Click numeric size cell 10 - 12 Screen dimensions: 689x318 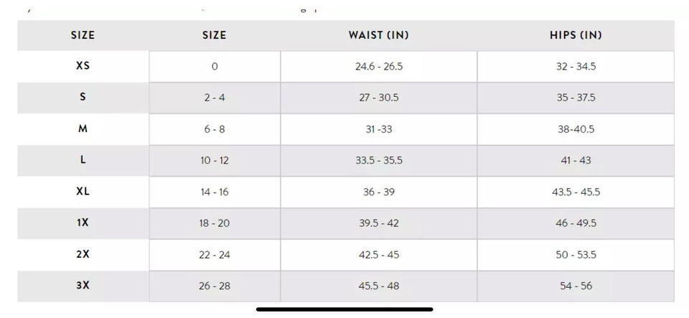(x=215, y=161)
